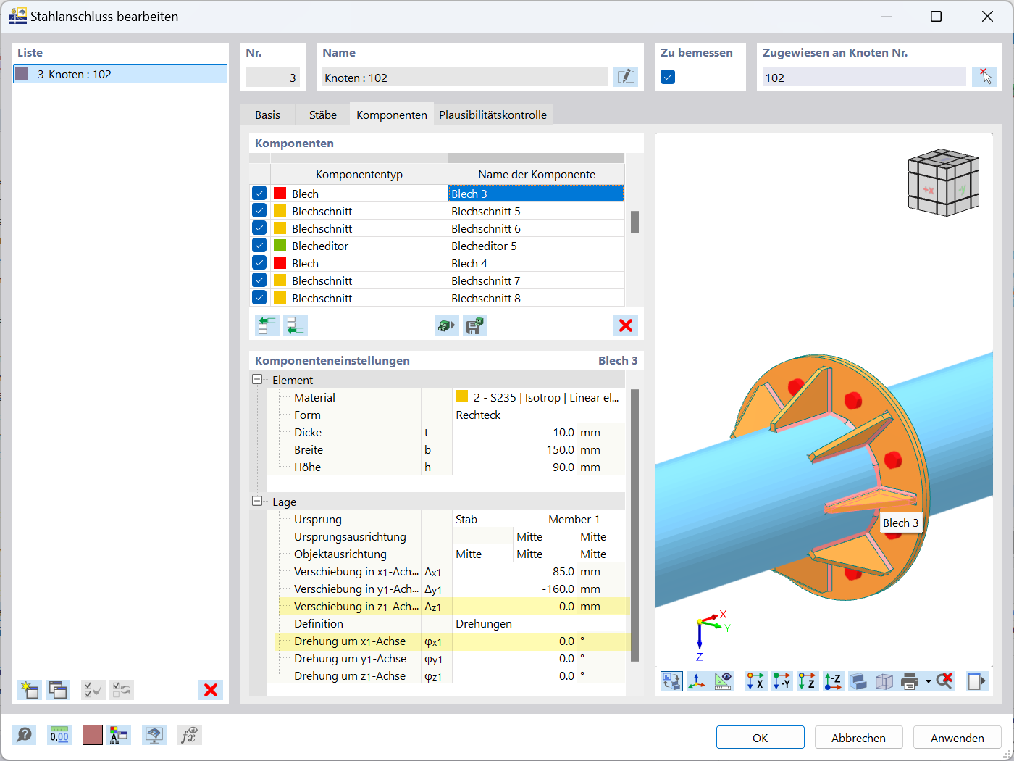Duplicate the selected steel joint entry
The height and width of the screenshot is (761, 1014).
click(x=58, y=690)
